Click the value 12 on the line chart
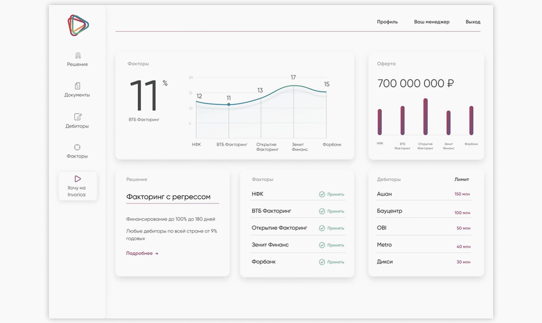Screen dimensions: 542x323 click(x=199, y=96)
